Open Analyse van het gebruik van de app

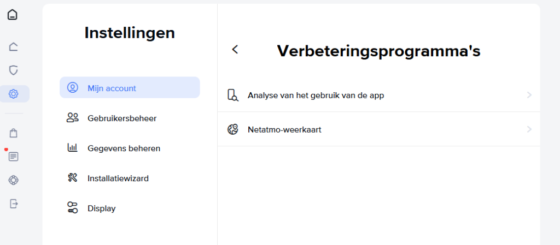click(x=316, y=95)
